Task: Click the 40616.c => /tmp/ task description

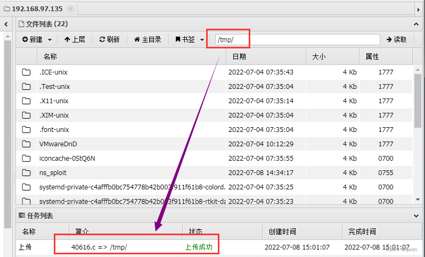Action: pyautogui.click(x=99, y=247)
